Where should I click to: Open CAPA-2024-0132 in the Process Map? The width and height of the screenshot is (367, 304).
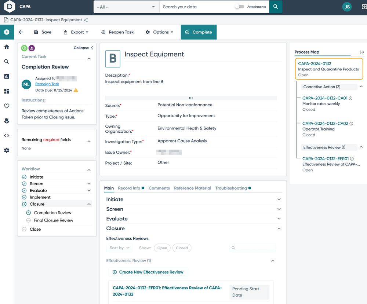pyautogui.click(x=315, y=63)
